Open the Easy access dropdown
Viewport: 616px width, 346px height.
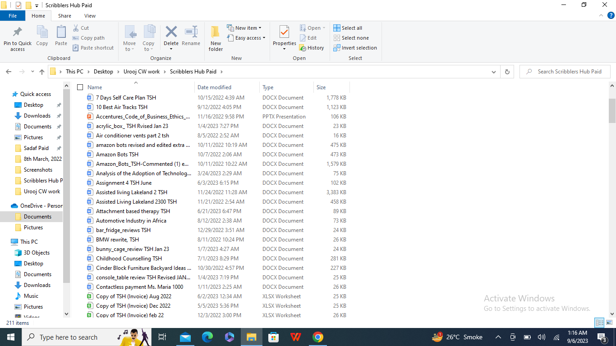[x=246, y=38]
